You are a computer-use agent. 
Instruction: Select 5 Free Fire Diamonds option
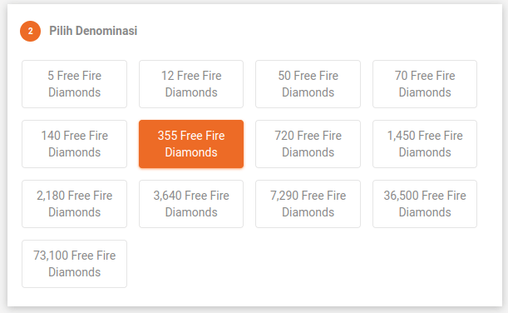[74, 84]
